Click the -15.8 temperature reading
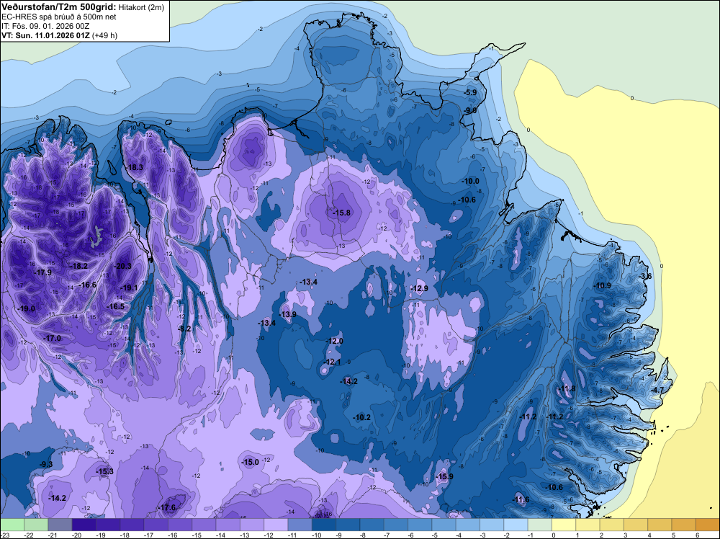Screen dimensions: 720x539 point(341,213)
